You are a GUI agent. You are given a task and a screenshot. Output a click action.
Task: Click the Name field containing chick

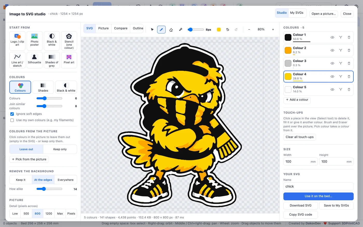click(318, 187)
